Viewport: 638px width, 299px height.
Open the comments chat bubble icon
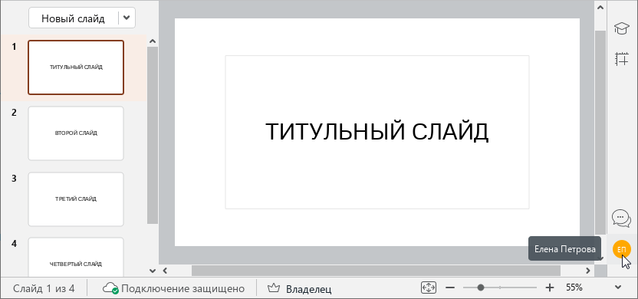(621, 219)
